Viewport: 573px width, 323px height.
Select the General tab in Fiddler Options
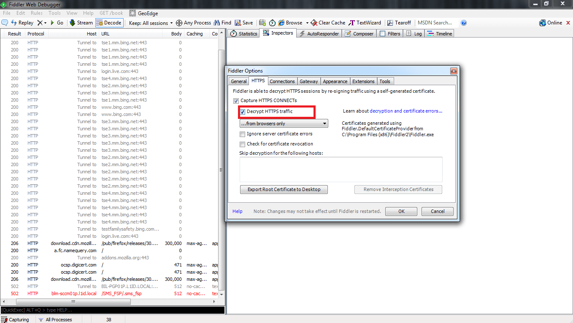(x=239, y=81)
